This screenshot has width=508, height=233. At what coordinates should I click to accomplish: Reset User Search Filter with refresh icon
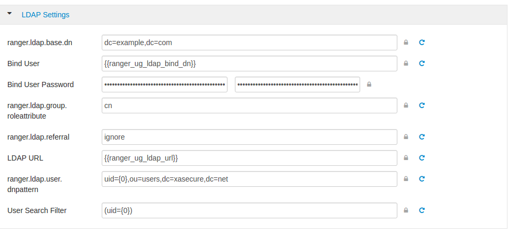point(421,210)
